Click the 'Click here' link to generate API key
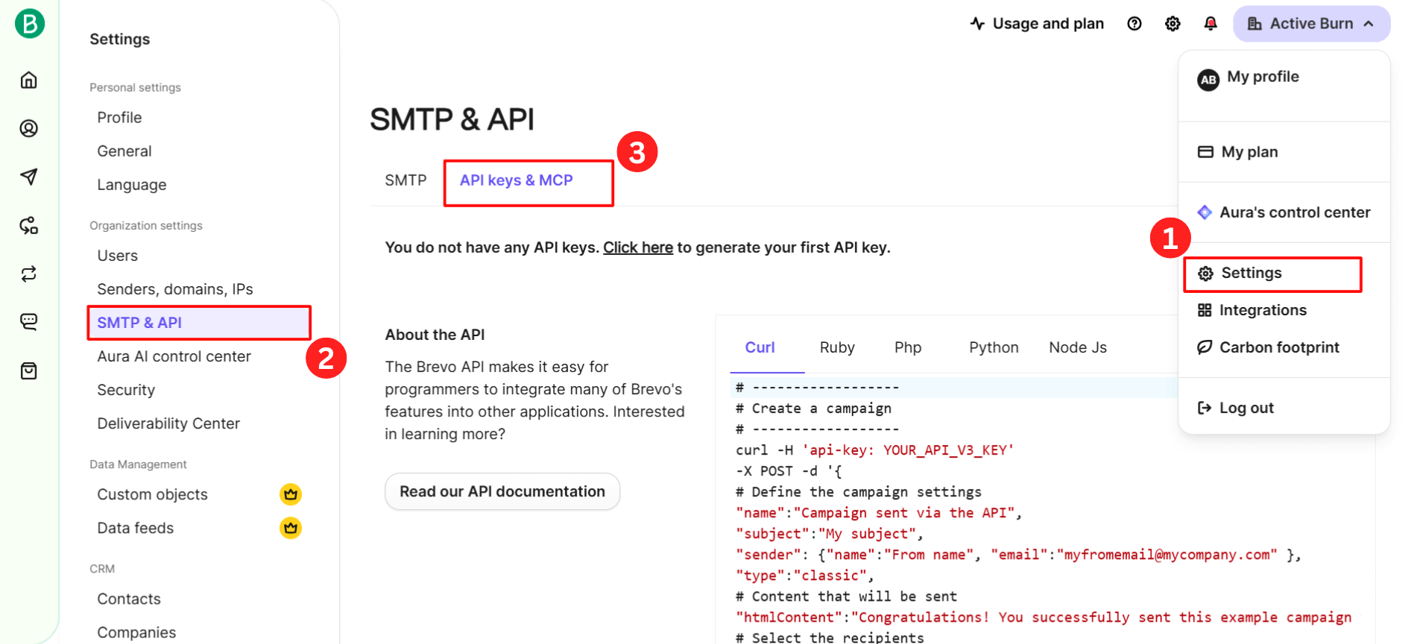 tap(638, 247)
